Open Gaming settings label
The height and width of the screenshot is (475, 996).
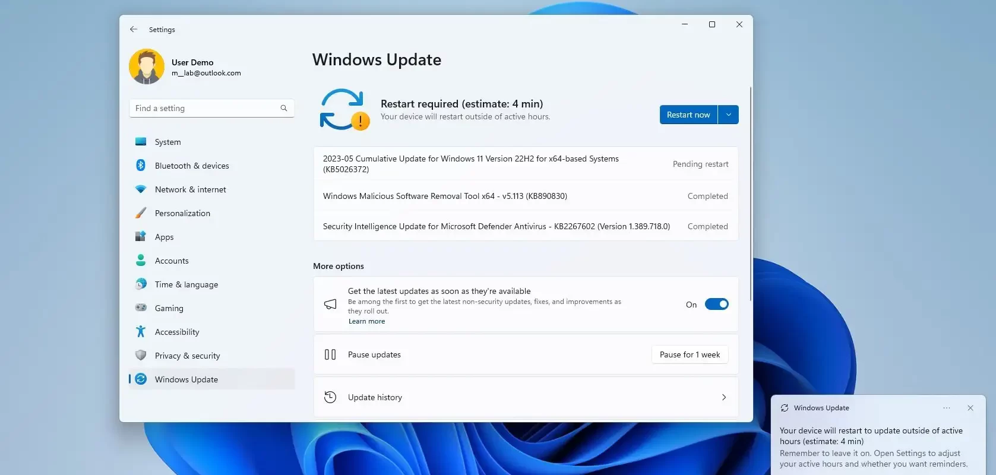coord(169,308)
